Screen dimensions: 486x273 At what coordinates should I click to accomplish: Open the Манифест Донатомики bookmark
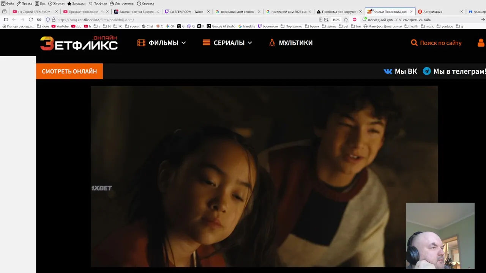[x=382, y=27]
